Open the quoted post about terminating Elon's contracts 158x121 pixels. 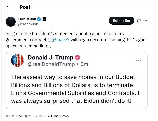click(77, 80)
